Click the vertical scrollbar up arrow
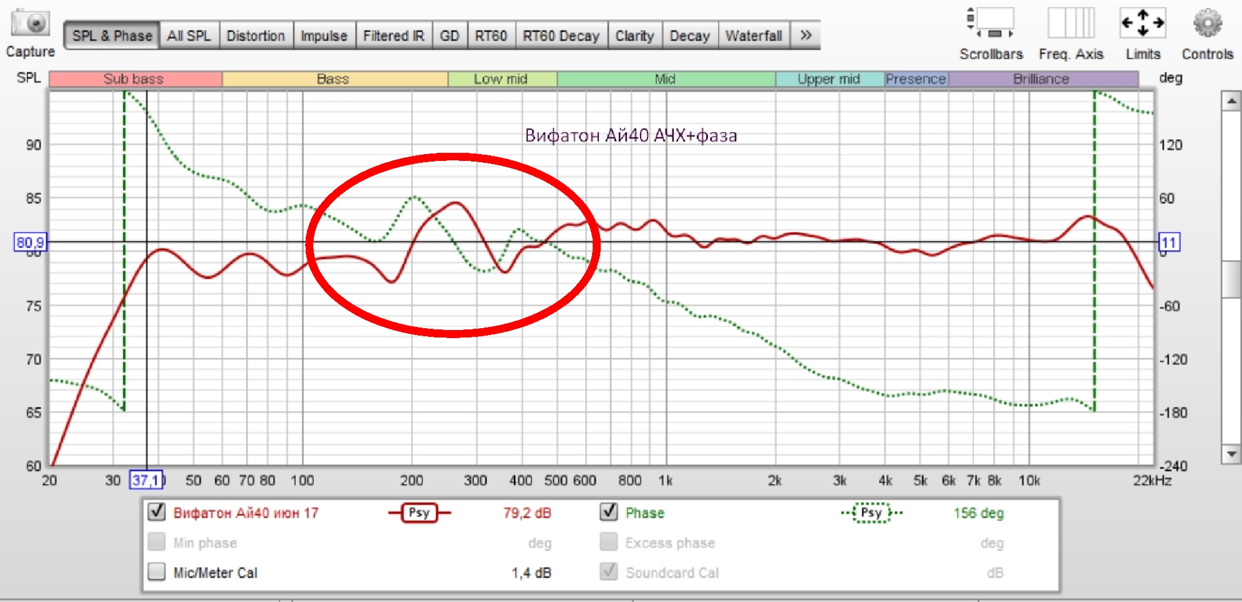The height and width of the screenshot is (602, 1242). (x=1231, y=100)
